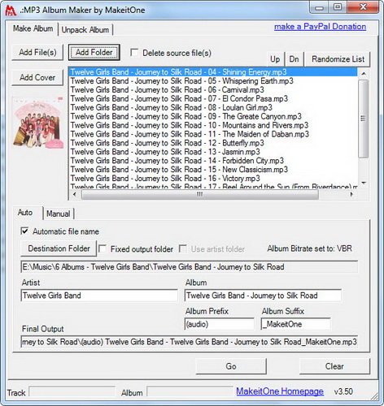Viewport: 384px width, 406px height.
Task: Select track 04 - Shining Energy.mp3
Action: coord(213,72)
